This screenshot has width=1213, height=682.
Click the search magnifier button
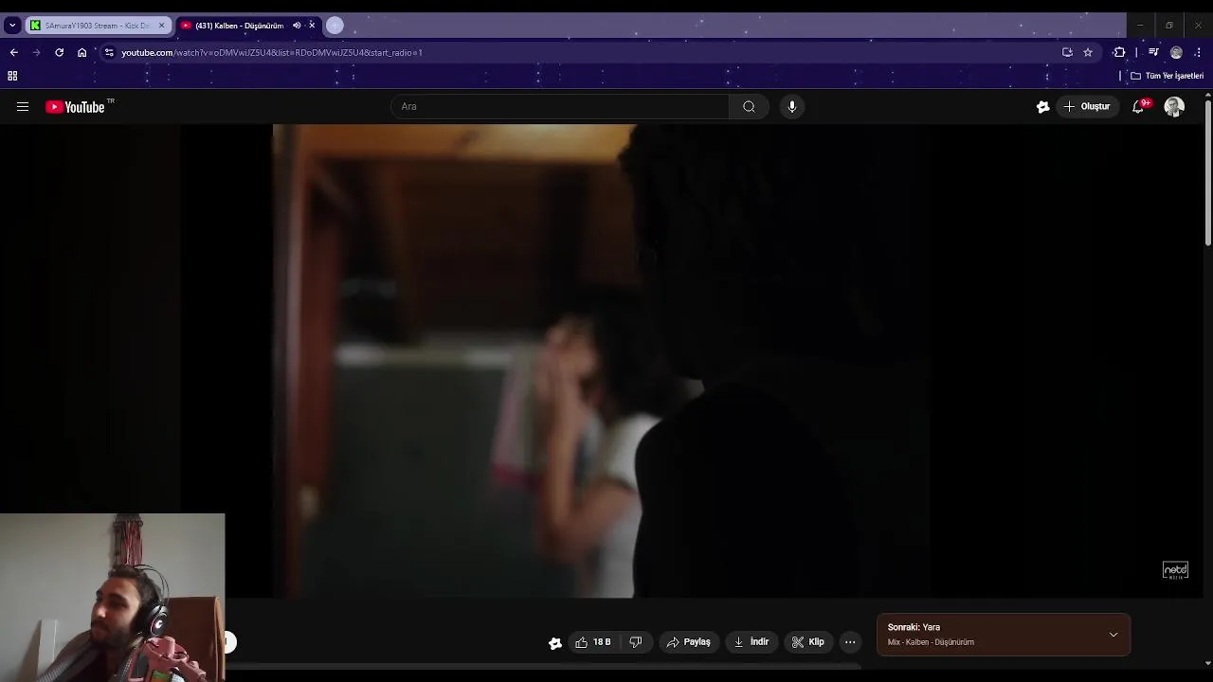point(749,107)
